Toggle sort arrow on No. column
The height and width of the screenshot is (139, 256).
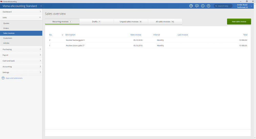pyautogui.click(x=62, y=35)
